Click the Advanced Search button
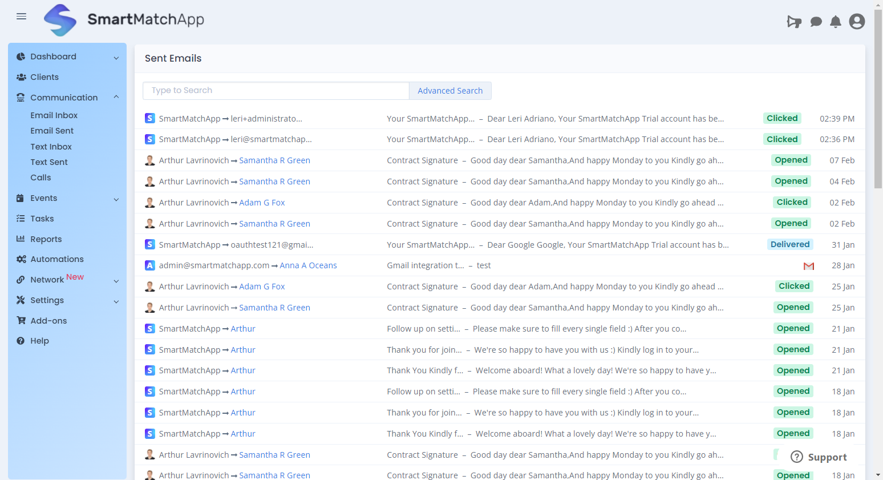This screenshot has width=883, height=480. pos(450,90)
